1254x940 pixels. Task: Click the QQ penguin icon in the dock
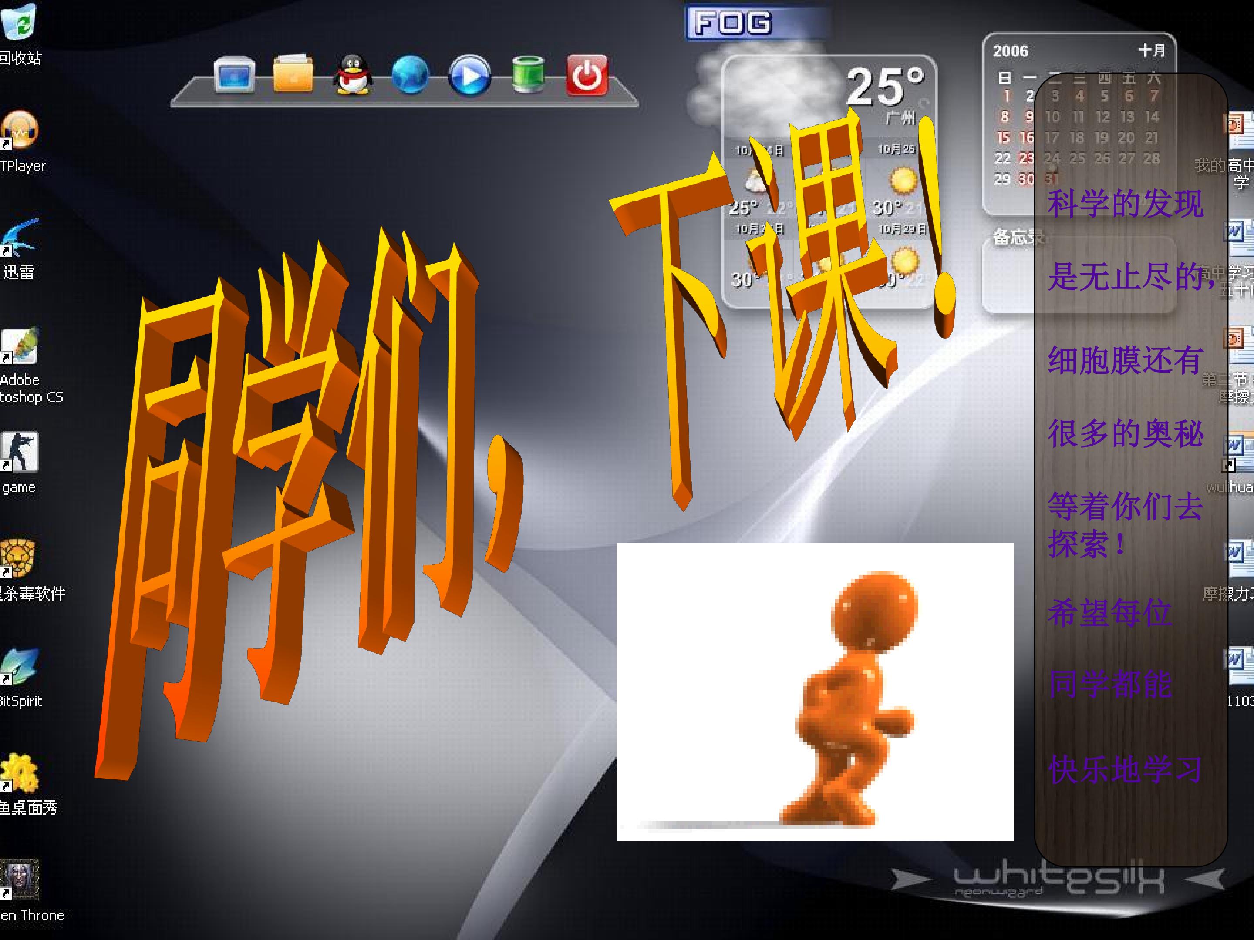pos(352,74)
